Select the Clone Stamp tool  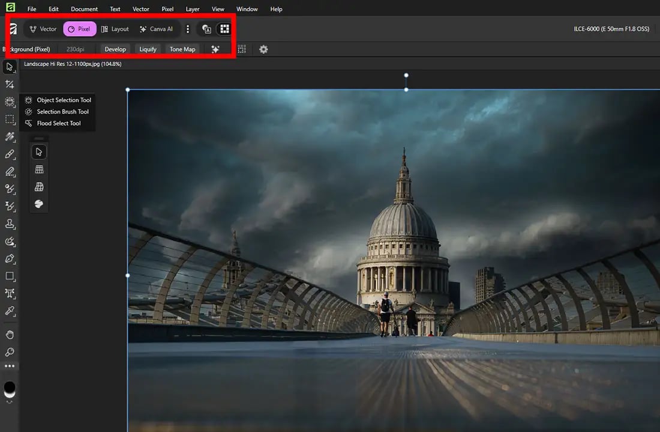point(10,224)
